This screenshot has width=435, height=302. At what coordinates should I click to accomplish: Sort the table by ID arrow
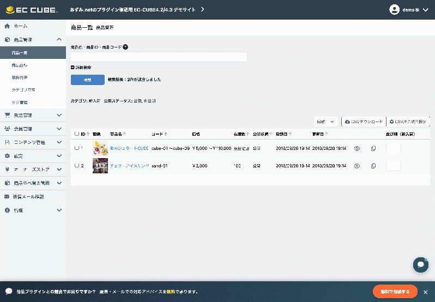88,134
